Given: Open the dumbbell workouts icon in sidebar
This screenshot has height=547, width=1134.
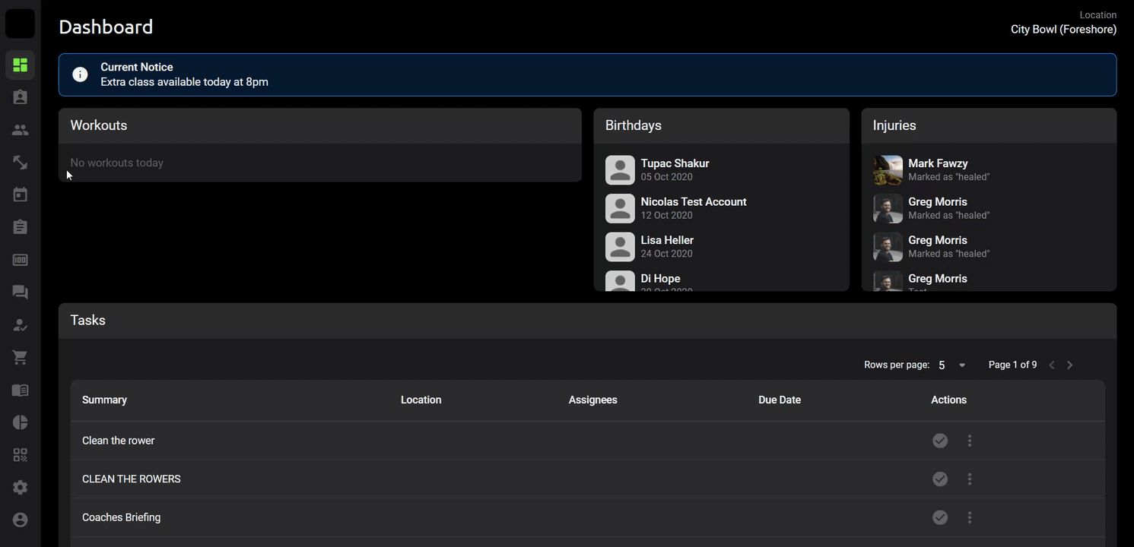Looking at the screenshot, I should (x=20, y=163).
